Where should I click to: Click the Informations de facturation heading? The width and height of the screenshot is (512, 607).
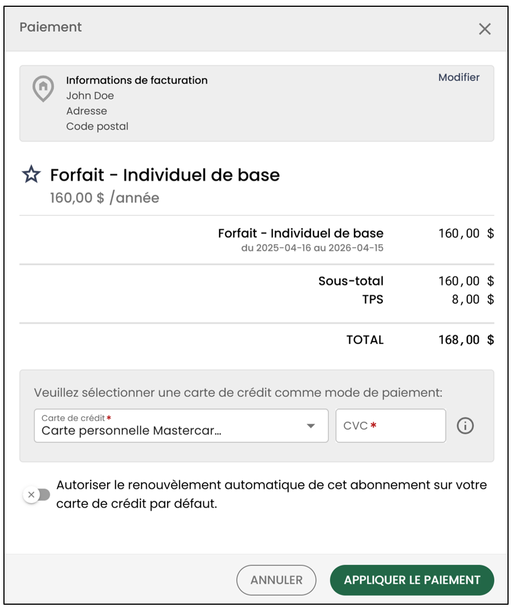tap(137, 80)
